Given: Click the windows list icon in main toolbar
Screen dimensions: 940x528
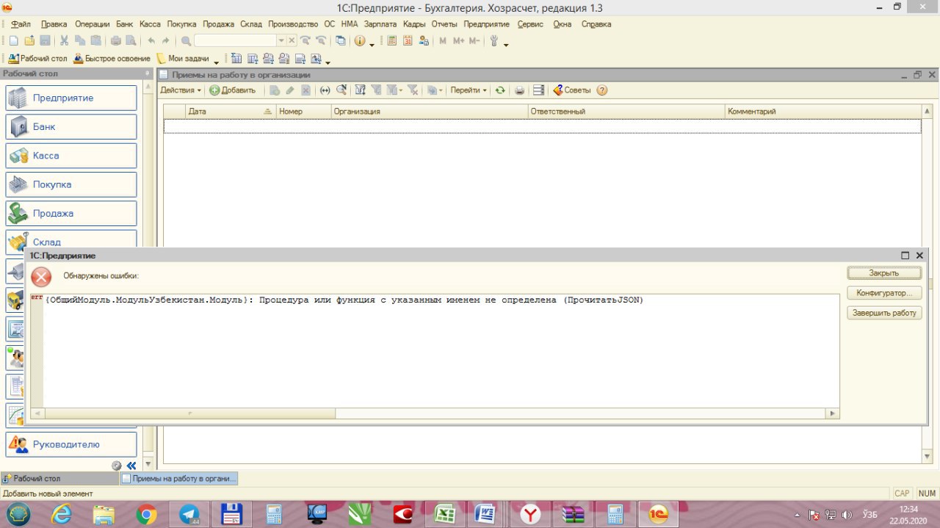Looking at the screenshot, I should (341, 41).
